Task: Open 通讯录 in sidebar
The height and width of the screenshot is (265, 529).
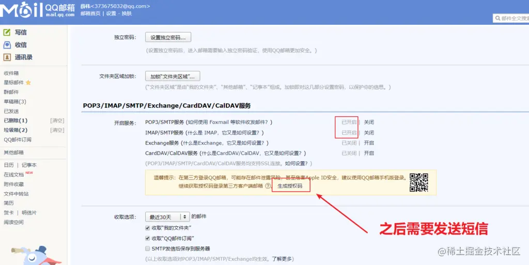Action: coord(24,57)
